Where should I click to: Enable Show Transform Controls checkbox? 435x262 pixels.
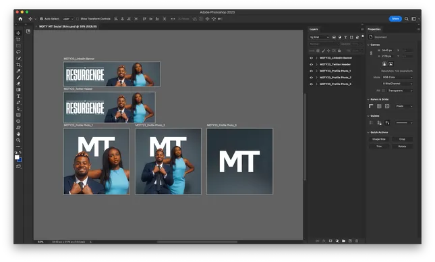coord(78,19)
